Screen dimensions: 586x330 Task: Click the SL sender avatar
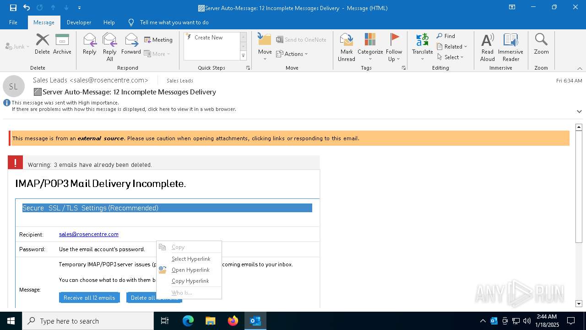pos(14,86)
